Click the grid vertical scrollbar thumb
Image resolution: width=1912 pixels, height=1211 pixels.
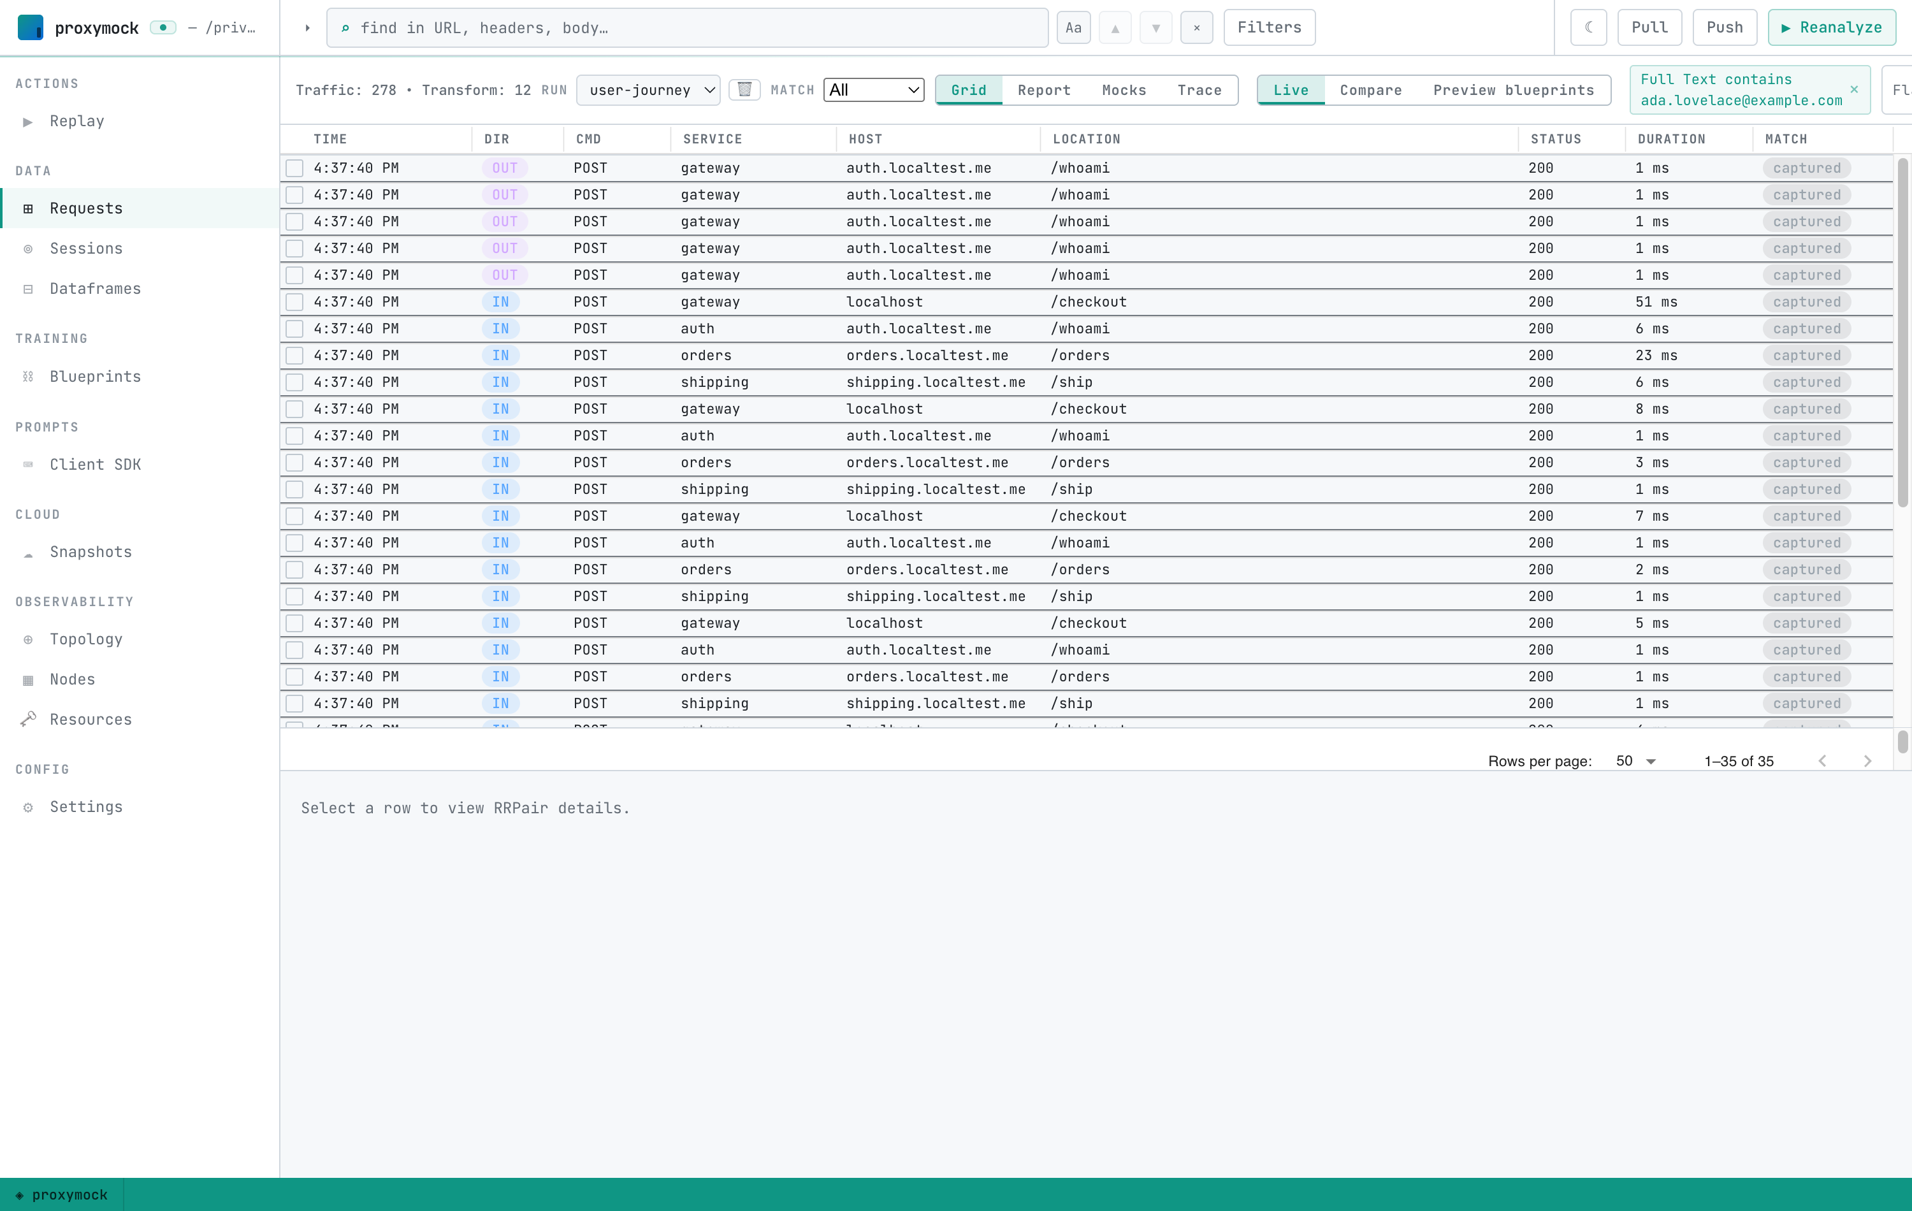1902,332
